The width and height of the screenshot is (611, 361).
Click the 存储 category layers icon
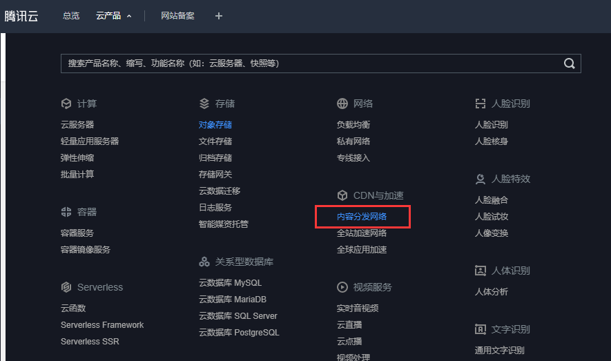coord(204,104)
